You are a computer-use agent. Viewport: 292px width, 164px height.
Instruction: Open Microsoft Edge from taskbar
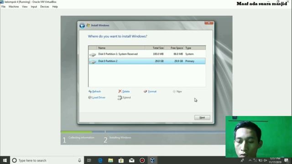pos(100,160)
